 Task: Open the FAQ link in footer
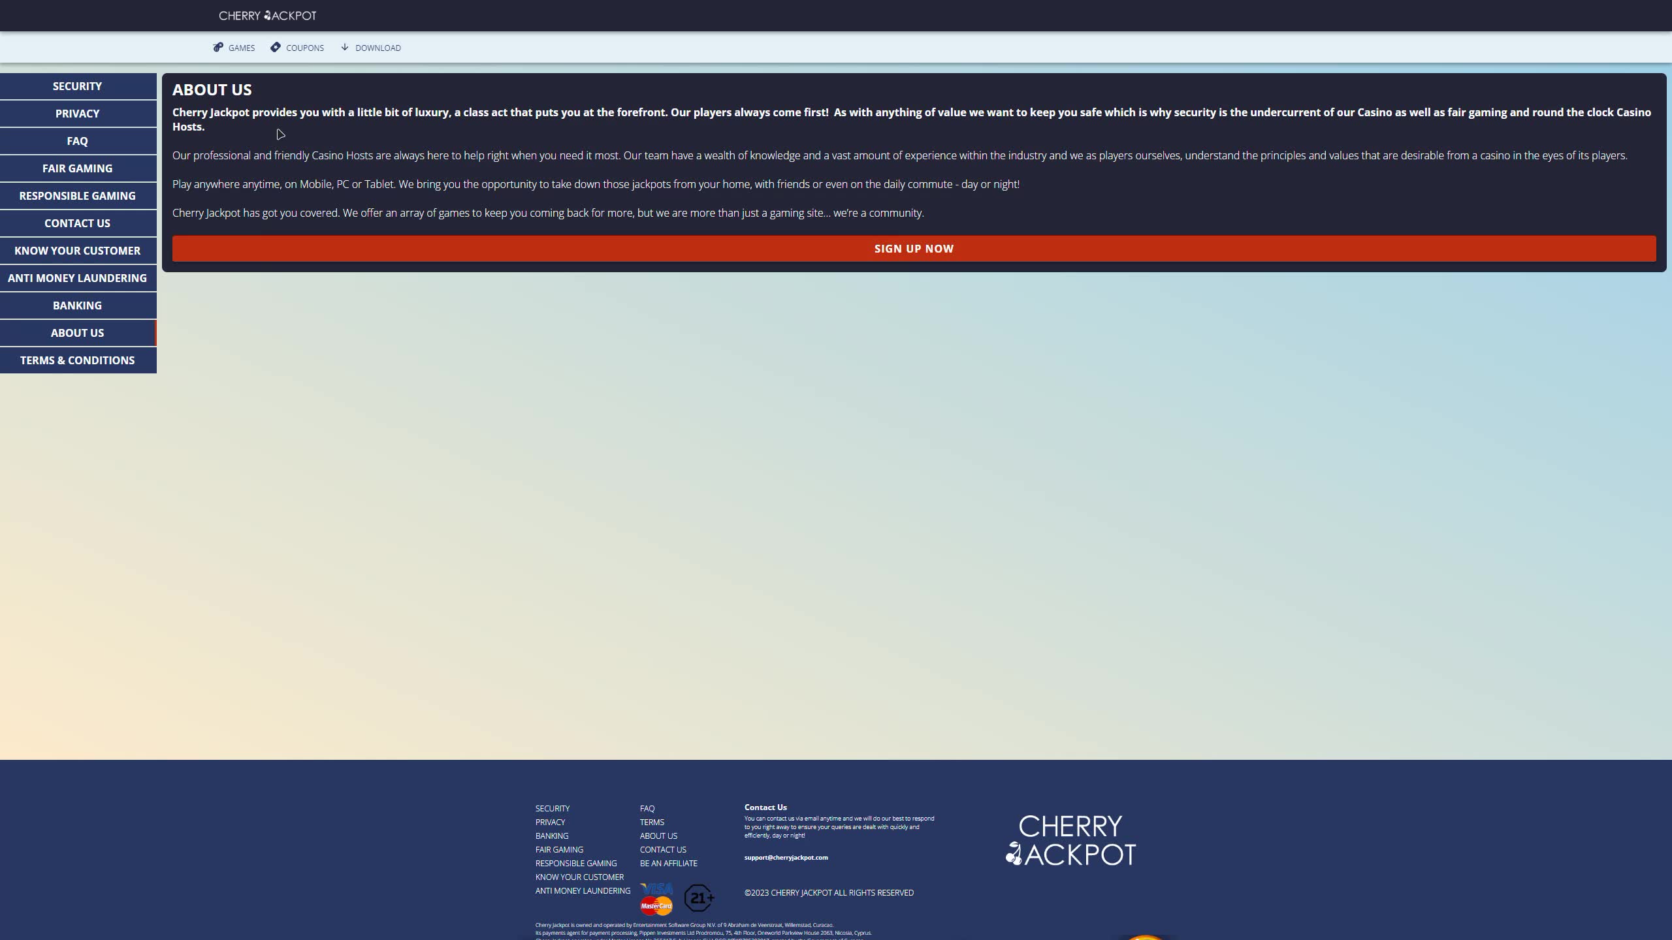(x=647, y=808)
